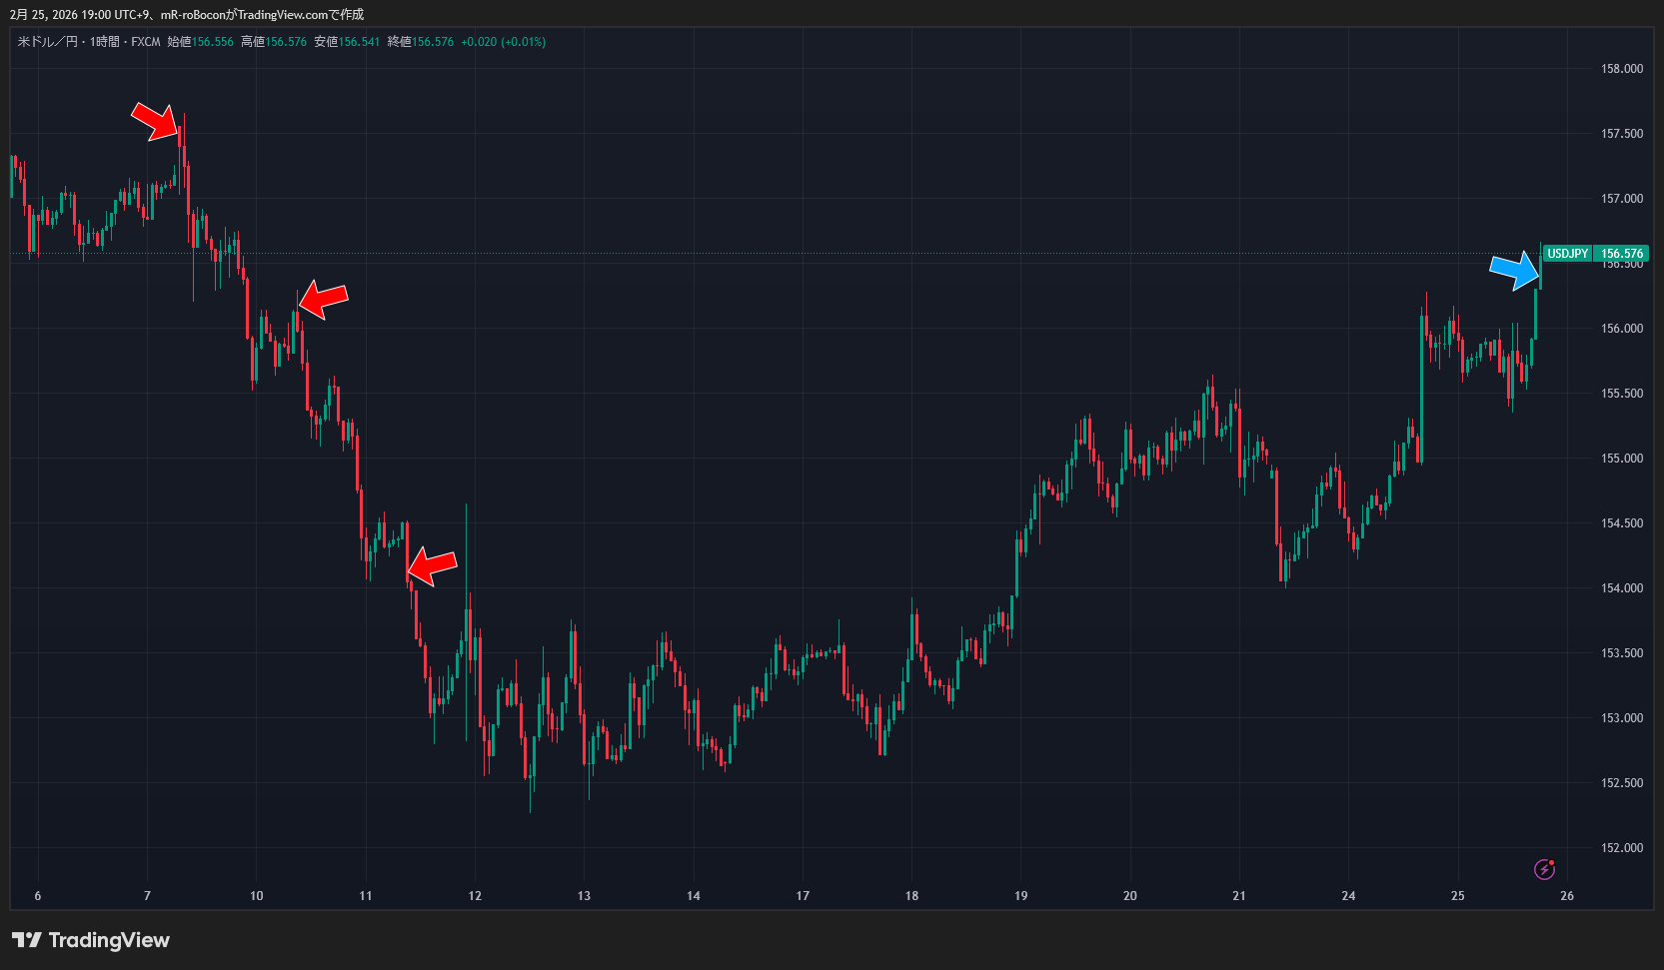
Task: Click the 152.000 price axis label
Action: click(1621, 848)
